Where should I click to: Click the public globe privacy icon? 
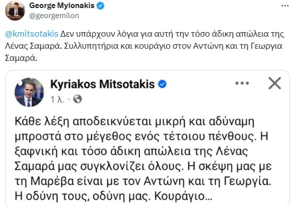77,99
